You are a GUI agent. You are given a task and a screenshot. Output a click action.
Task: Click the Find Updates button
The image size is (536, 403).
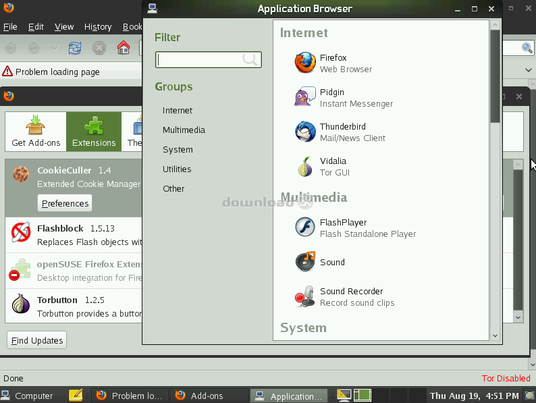(37, 340)
